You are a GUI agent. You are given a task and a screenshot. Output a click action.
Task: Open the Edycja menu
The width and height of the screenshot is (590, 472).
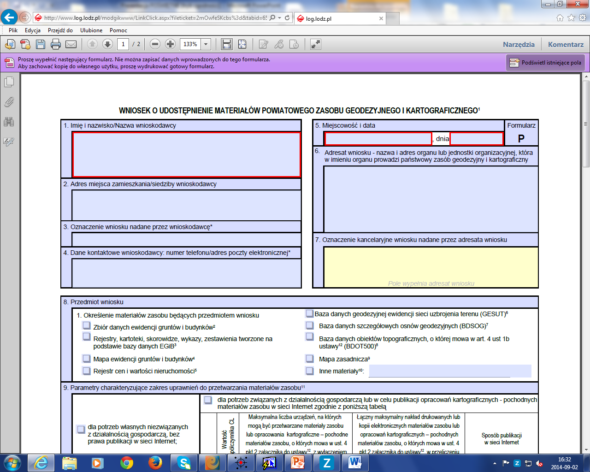[33, 30]
